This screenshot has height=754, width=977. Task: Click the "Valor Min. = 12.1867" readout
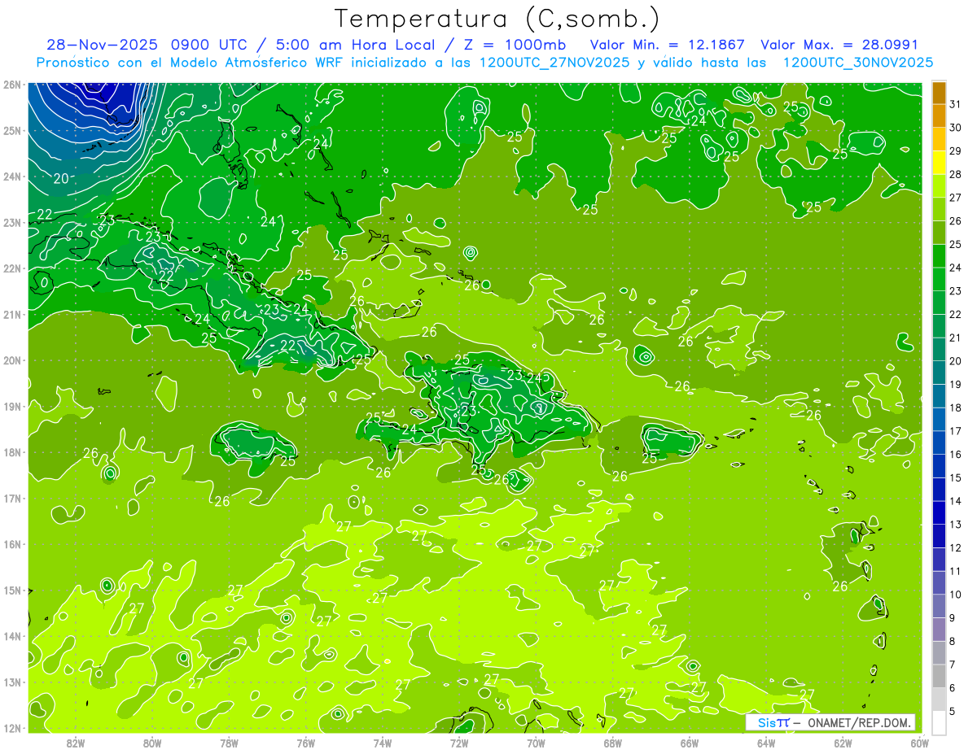click(668, 45)
